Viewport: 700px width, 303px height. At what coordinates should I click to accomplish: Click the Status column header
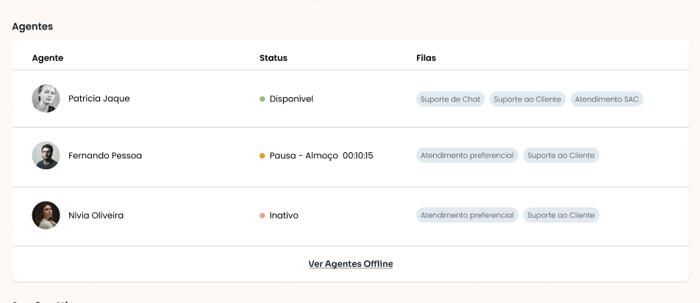tap(274, 58)
